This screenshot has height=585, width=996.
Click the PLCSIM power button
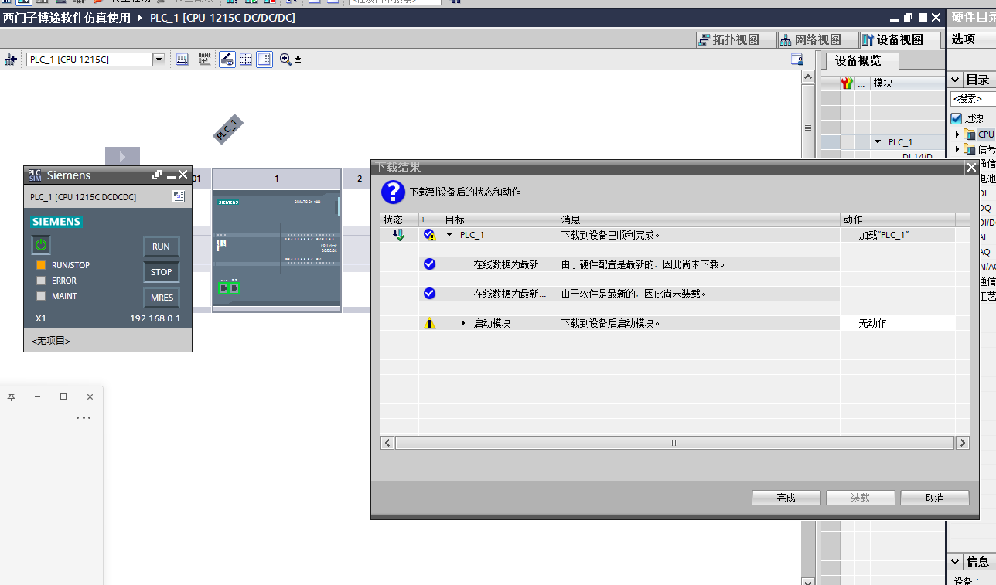(40, 245)
